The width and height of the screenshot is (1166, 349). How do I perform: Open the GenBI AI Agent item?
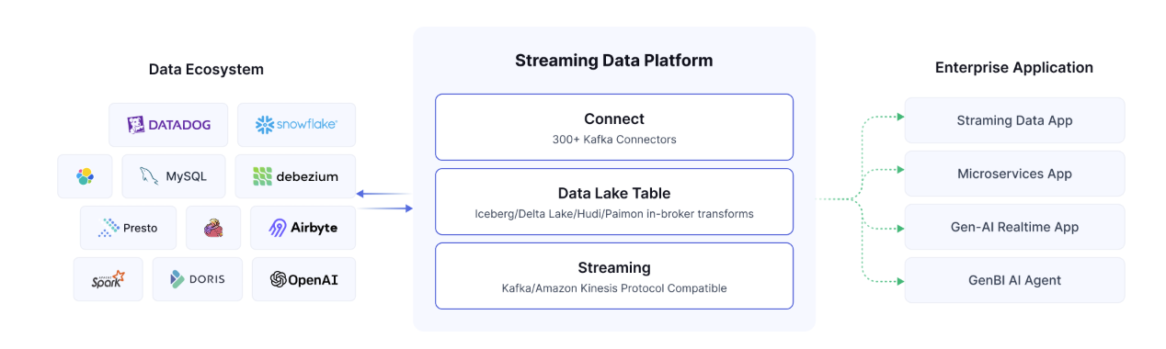1014,280
